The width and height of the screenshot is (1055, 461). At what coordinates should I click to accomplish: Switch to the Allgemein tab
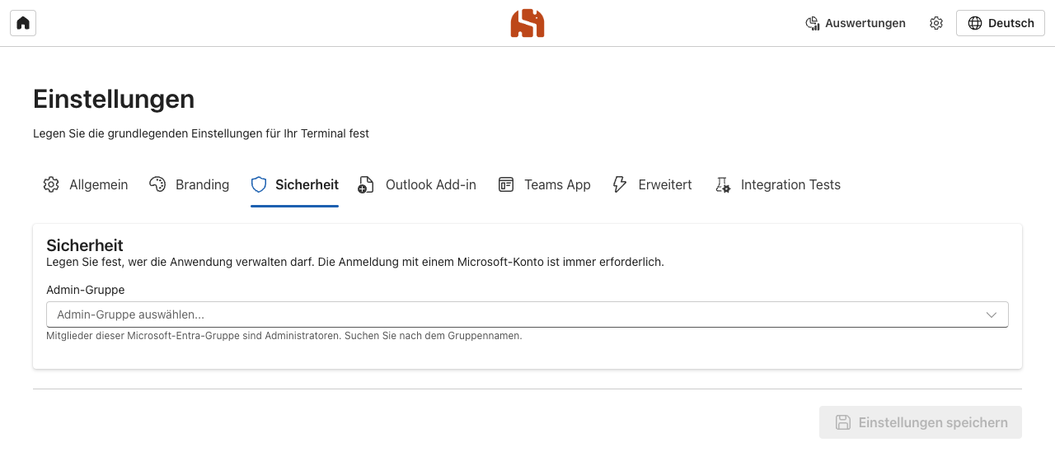pos(86,184)
